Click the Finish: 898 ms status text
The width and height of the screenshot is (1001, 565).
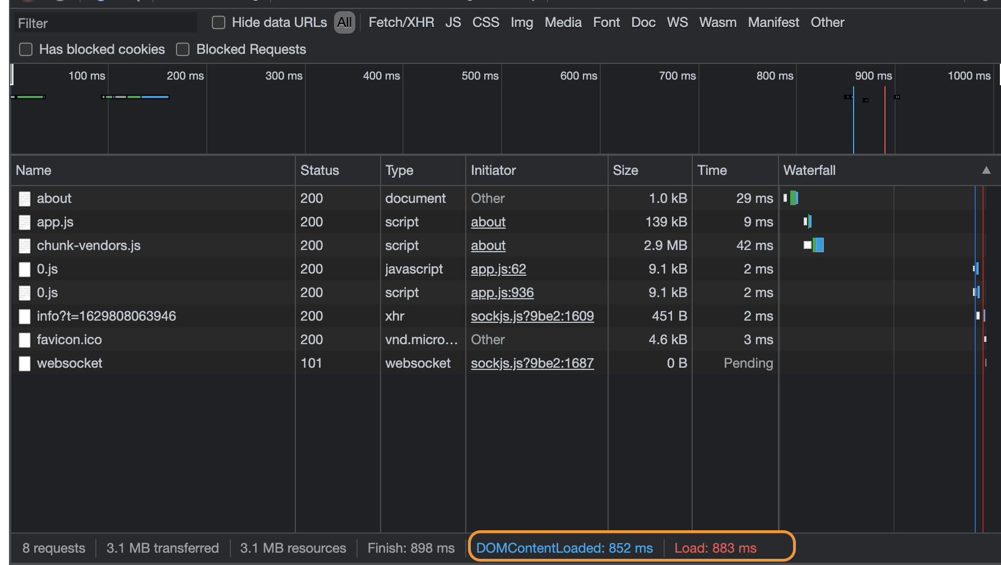tap(411, 548)
